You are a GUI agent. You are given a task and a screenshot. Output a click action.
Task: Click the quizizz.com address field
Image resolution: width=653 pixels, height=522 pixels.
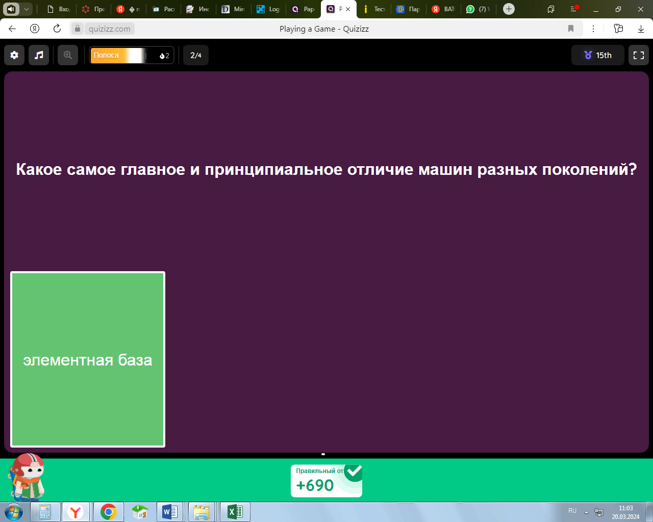tap(109, 29)
